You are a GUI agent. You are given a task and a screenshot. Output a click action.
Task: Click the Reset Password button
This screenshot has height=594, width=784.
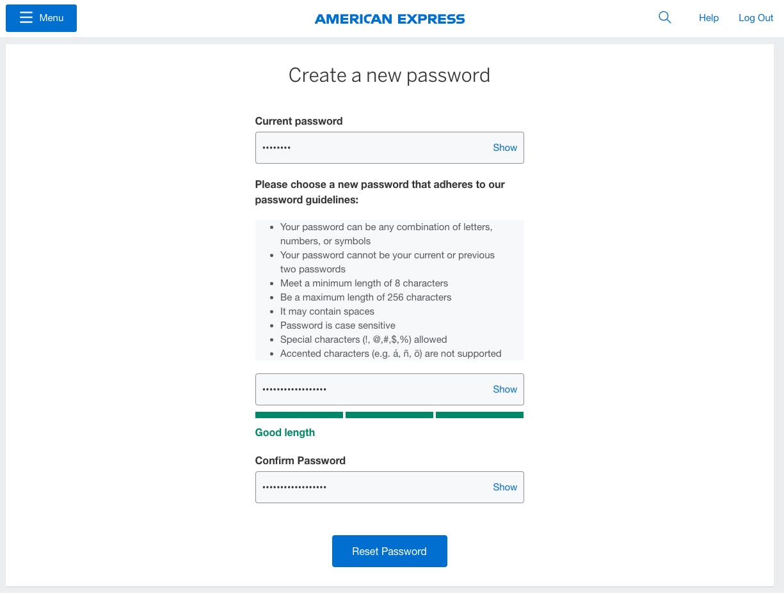coord(389,551)
